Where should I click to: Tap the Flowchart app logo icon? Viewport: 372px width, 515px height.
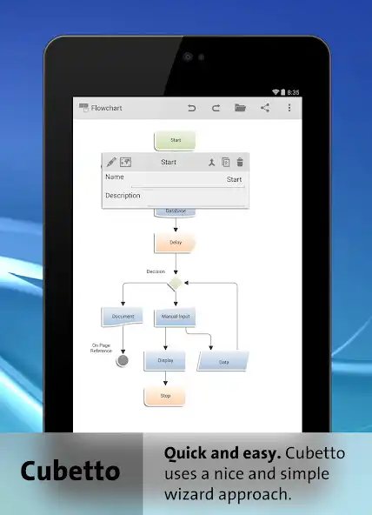(83, 107)
